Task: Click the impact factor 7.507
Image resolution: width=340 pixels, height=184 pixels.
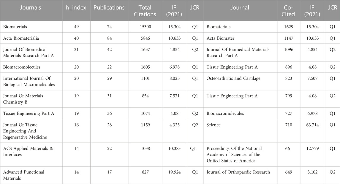Action: coord(312,78)
